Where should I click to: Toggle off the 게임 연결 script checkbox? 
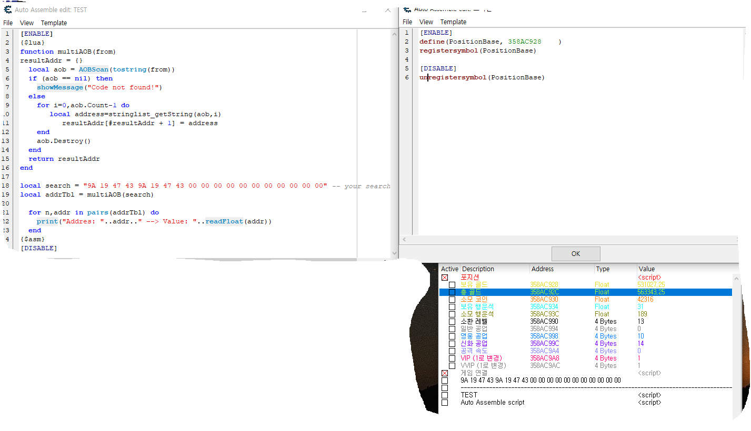tap(445, 373)
